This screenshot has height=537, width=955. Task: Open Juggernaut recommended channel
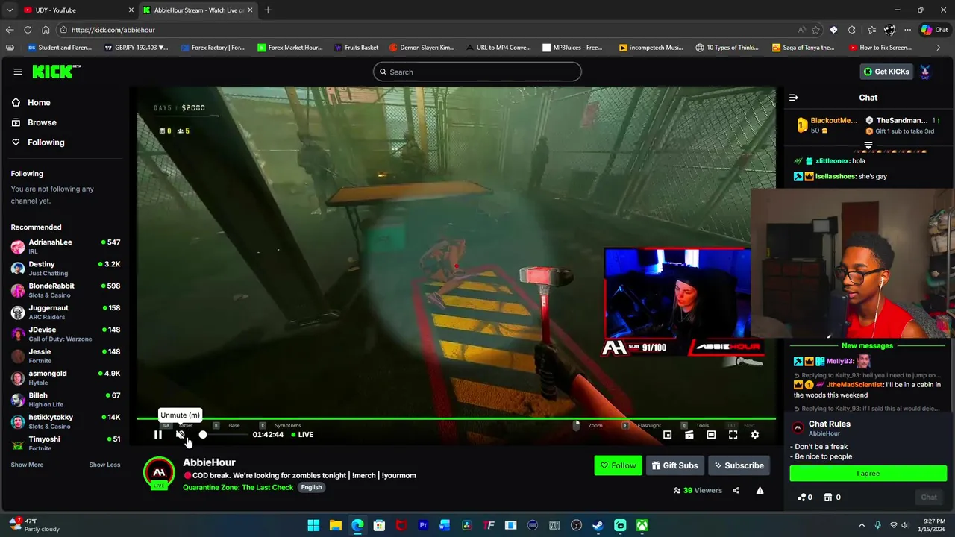tap(66, 313)
